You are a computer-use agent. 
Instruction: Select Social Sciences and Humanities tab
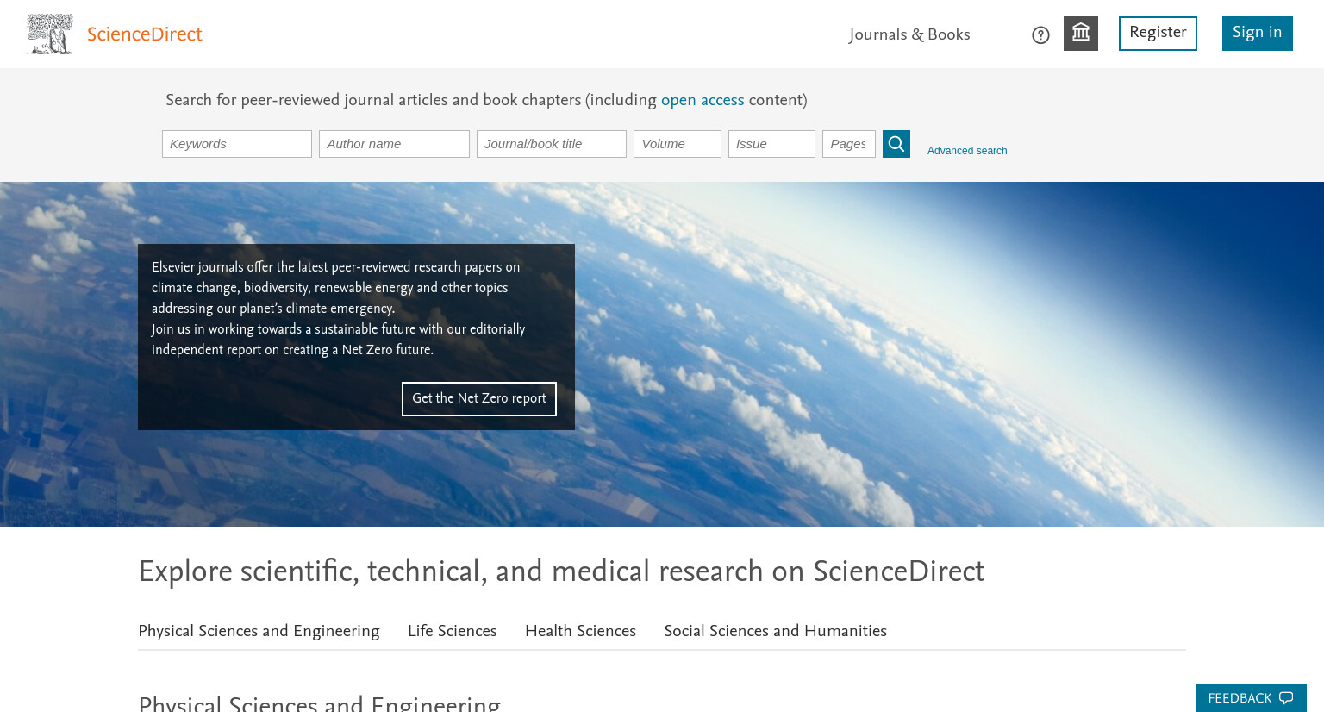(x=776, y=631)
